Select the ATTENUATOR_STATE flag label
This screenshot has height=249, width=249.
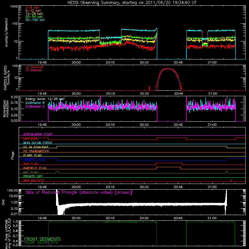tap(38, 134)
